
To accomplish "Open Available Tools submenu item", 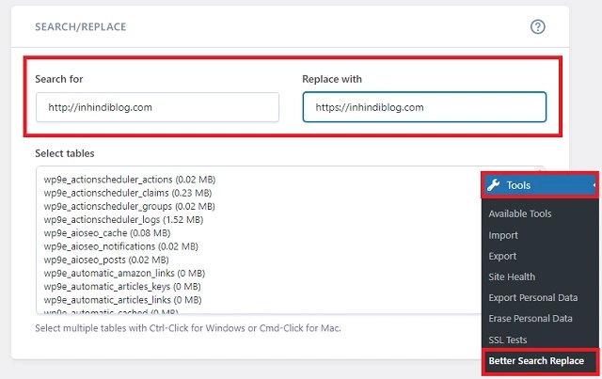I will point(520,213).
